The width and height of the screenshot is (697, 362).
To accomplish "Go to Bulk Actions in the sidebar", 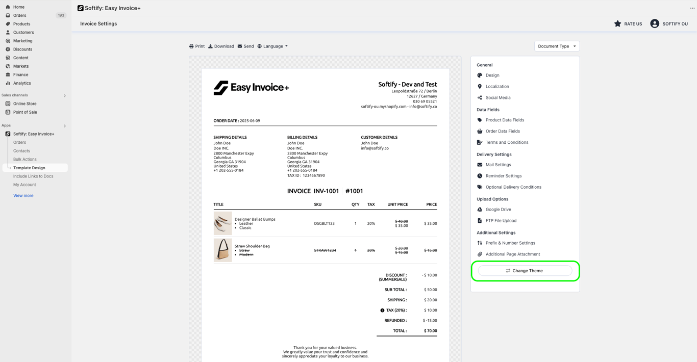I will 25,160.
